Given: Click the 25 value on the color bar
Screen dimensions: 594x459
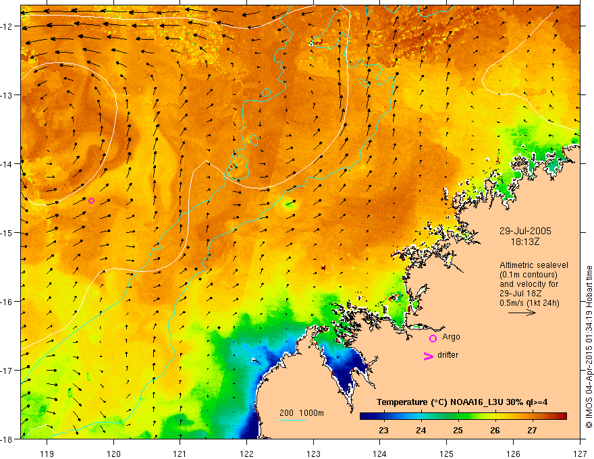Looking at the screenshot, I should [458, 430].
